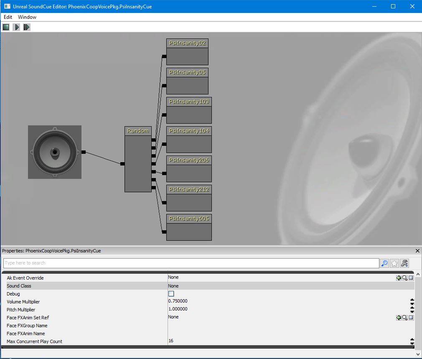The width and height of the screenshot is (422, 359).
Task: Minimize the SoundCue Editor window
Action: click(374, 6)
